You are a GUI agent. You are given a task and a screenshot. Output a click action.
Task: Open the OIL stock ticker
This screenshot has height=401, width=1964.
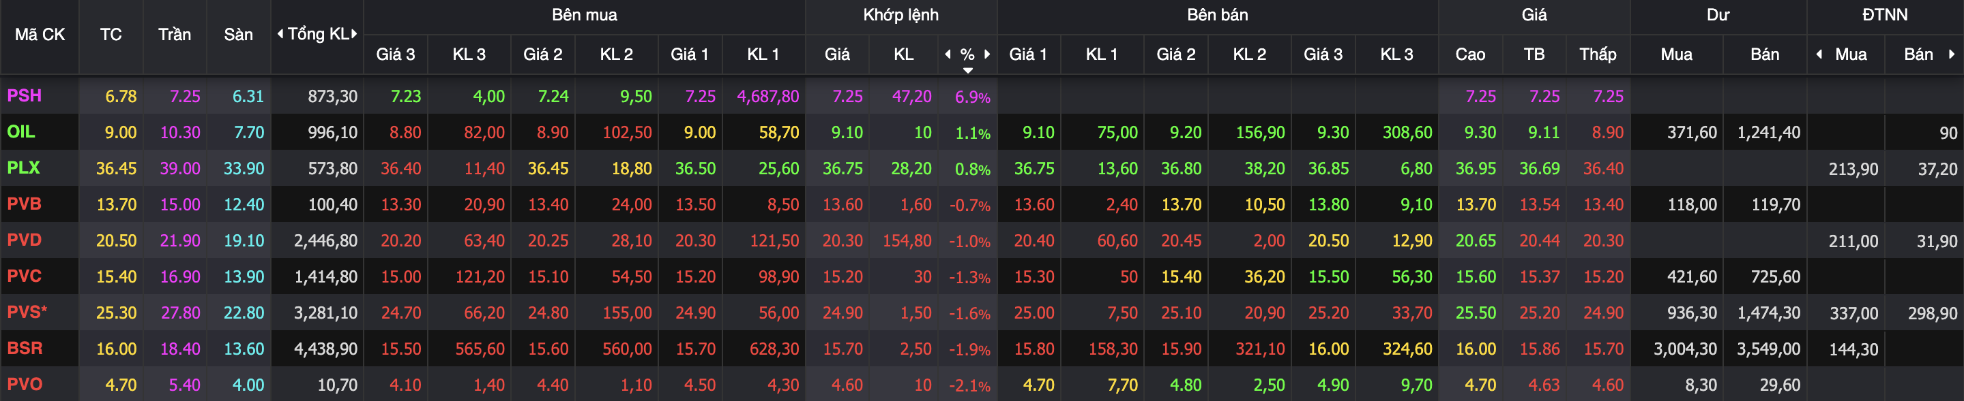[21, 131]
